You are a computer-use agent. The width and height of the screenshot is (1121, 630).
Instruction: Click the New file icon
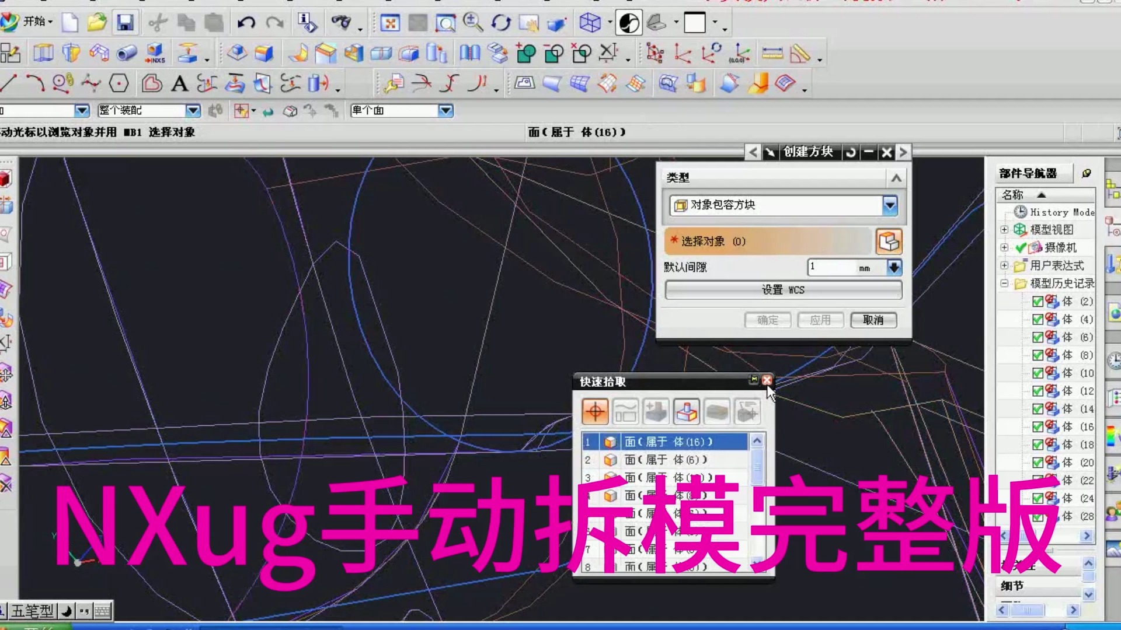70,23
